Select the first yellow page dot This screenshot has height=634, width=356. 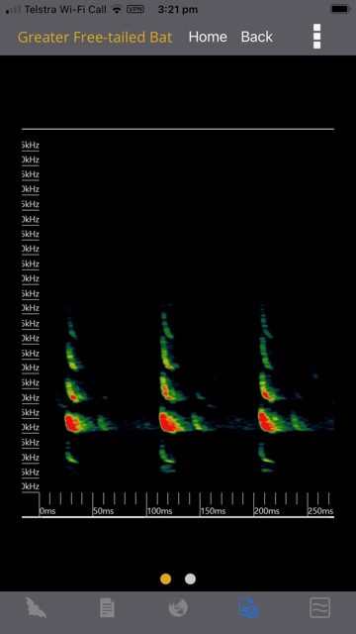point(165,579)
